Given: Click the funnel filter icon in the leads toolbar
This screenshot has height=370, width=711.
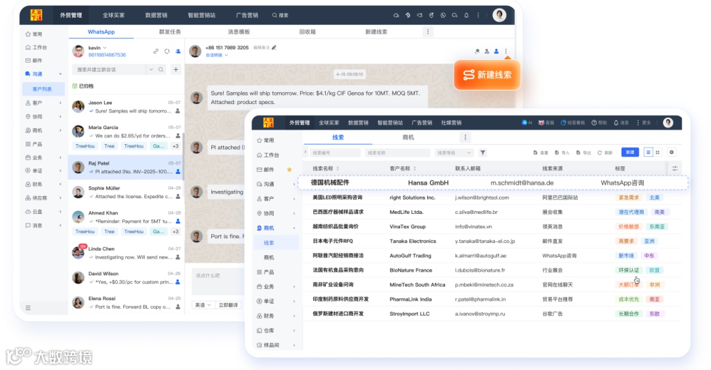Looking at the screenshot, I should 483,153.
